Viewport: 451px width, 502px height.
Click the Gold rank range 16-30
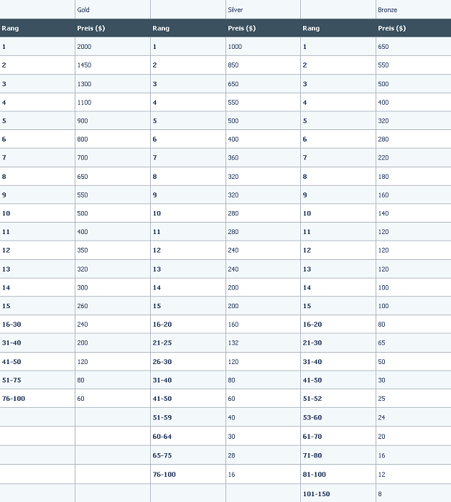[11, 325]
